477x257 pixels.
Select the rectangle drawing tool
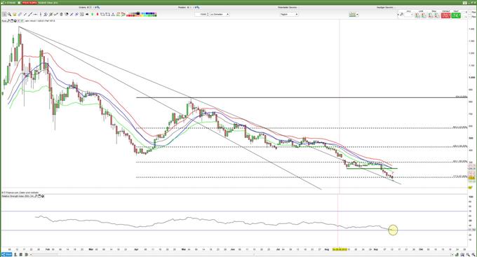pyautogui.click(x=102, y=14)
